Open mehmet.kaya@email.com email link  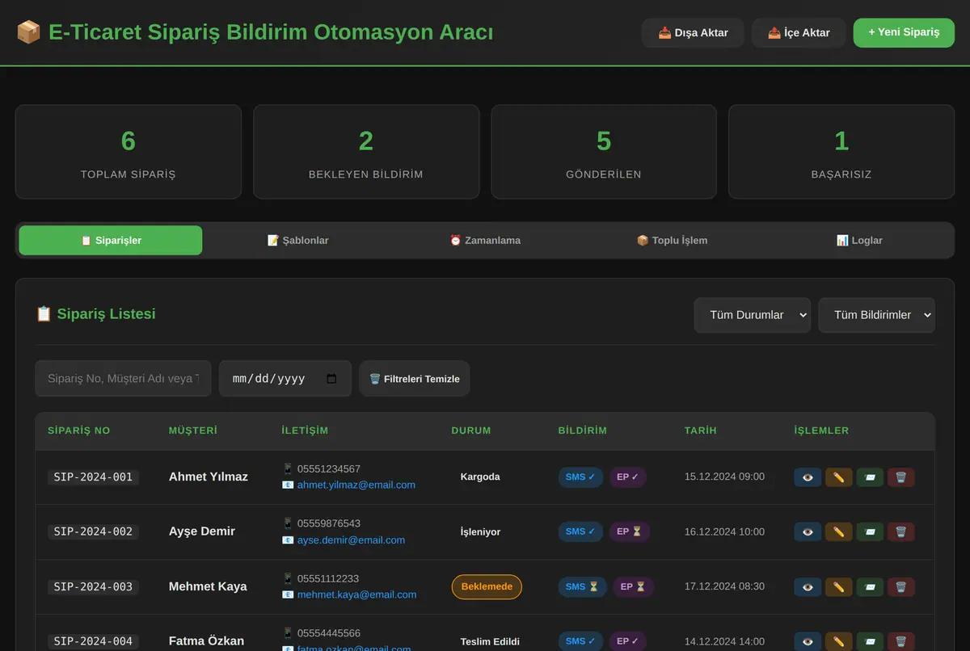(357, 594)
